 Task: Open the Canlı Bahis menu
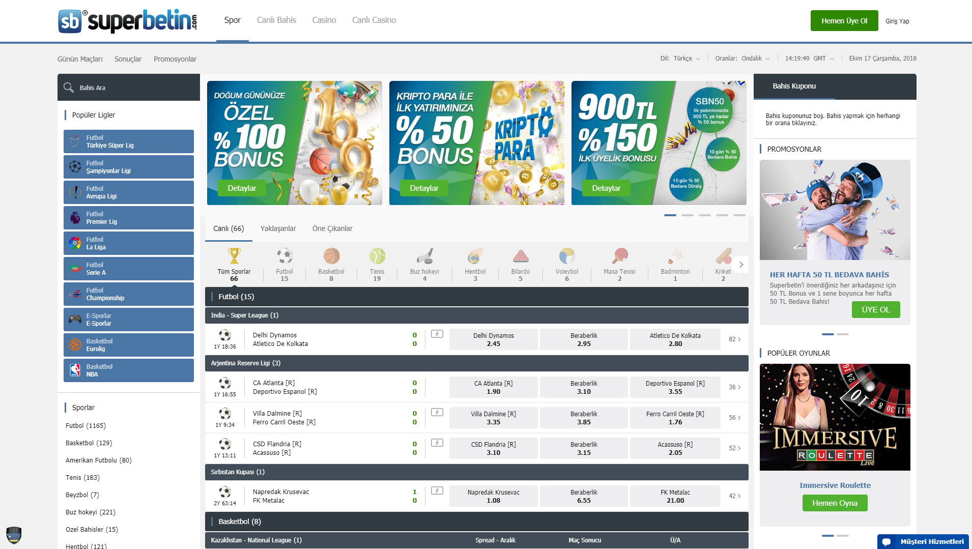point(276,20)
